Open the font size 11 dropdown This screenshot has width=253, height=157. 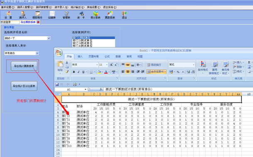(107, 65)
